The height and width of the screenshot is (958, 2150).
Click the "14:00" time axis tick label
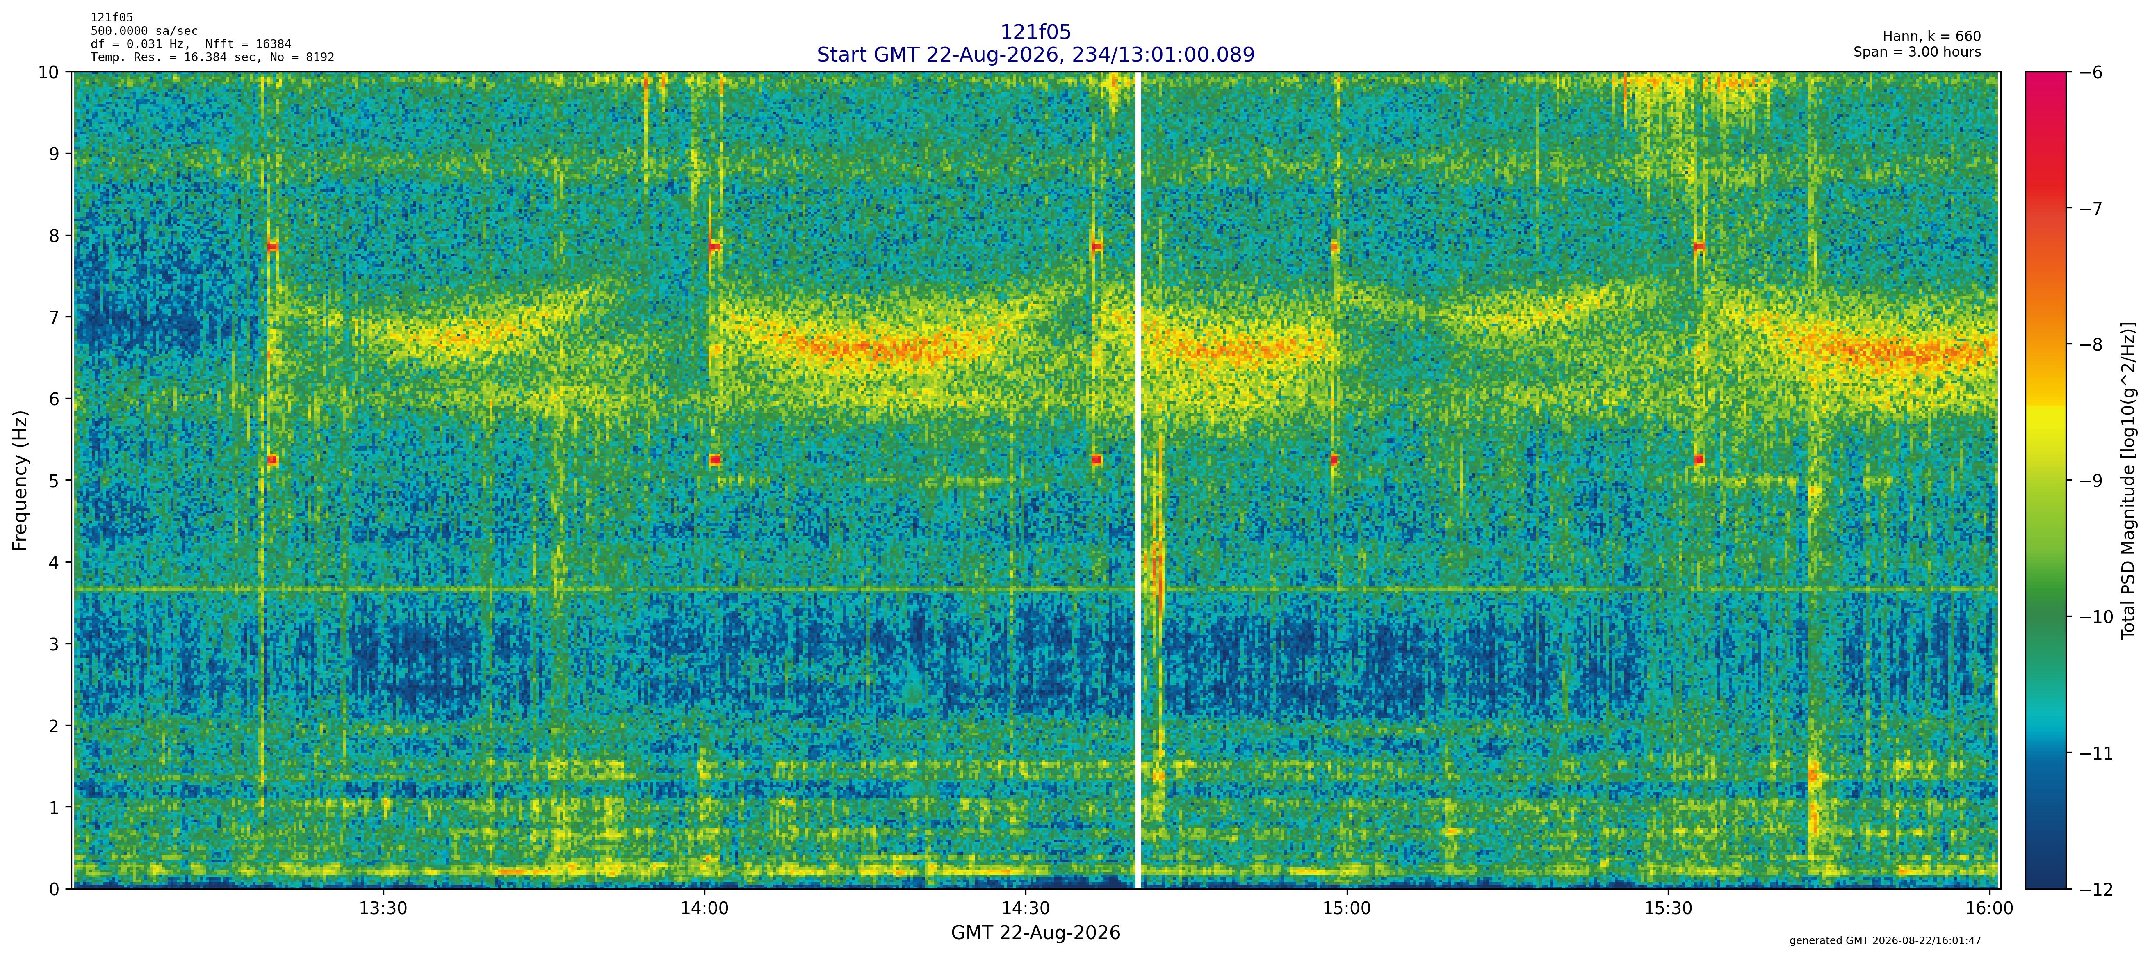[705, 908]
